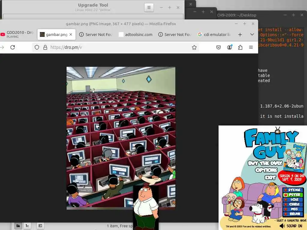Minimize the Firefox window
This screenshot has height=230, width=307.
tap(236, 24)
